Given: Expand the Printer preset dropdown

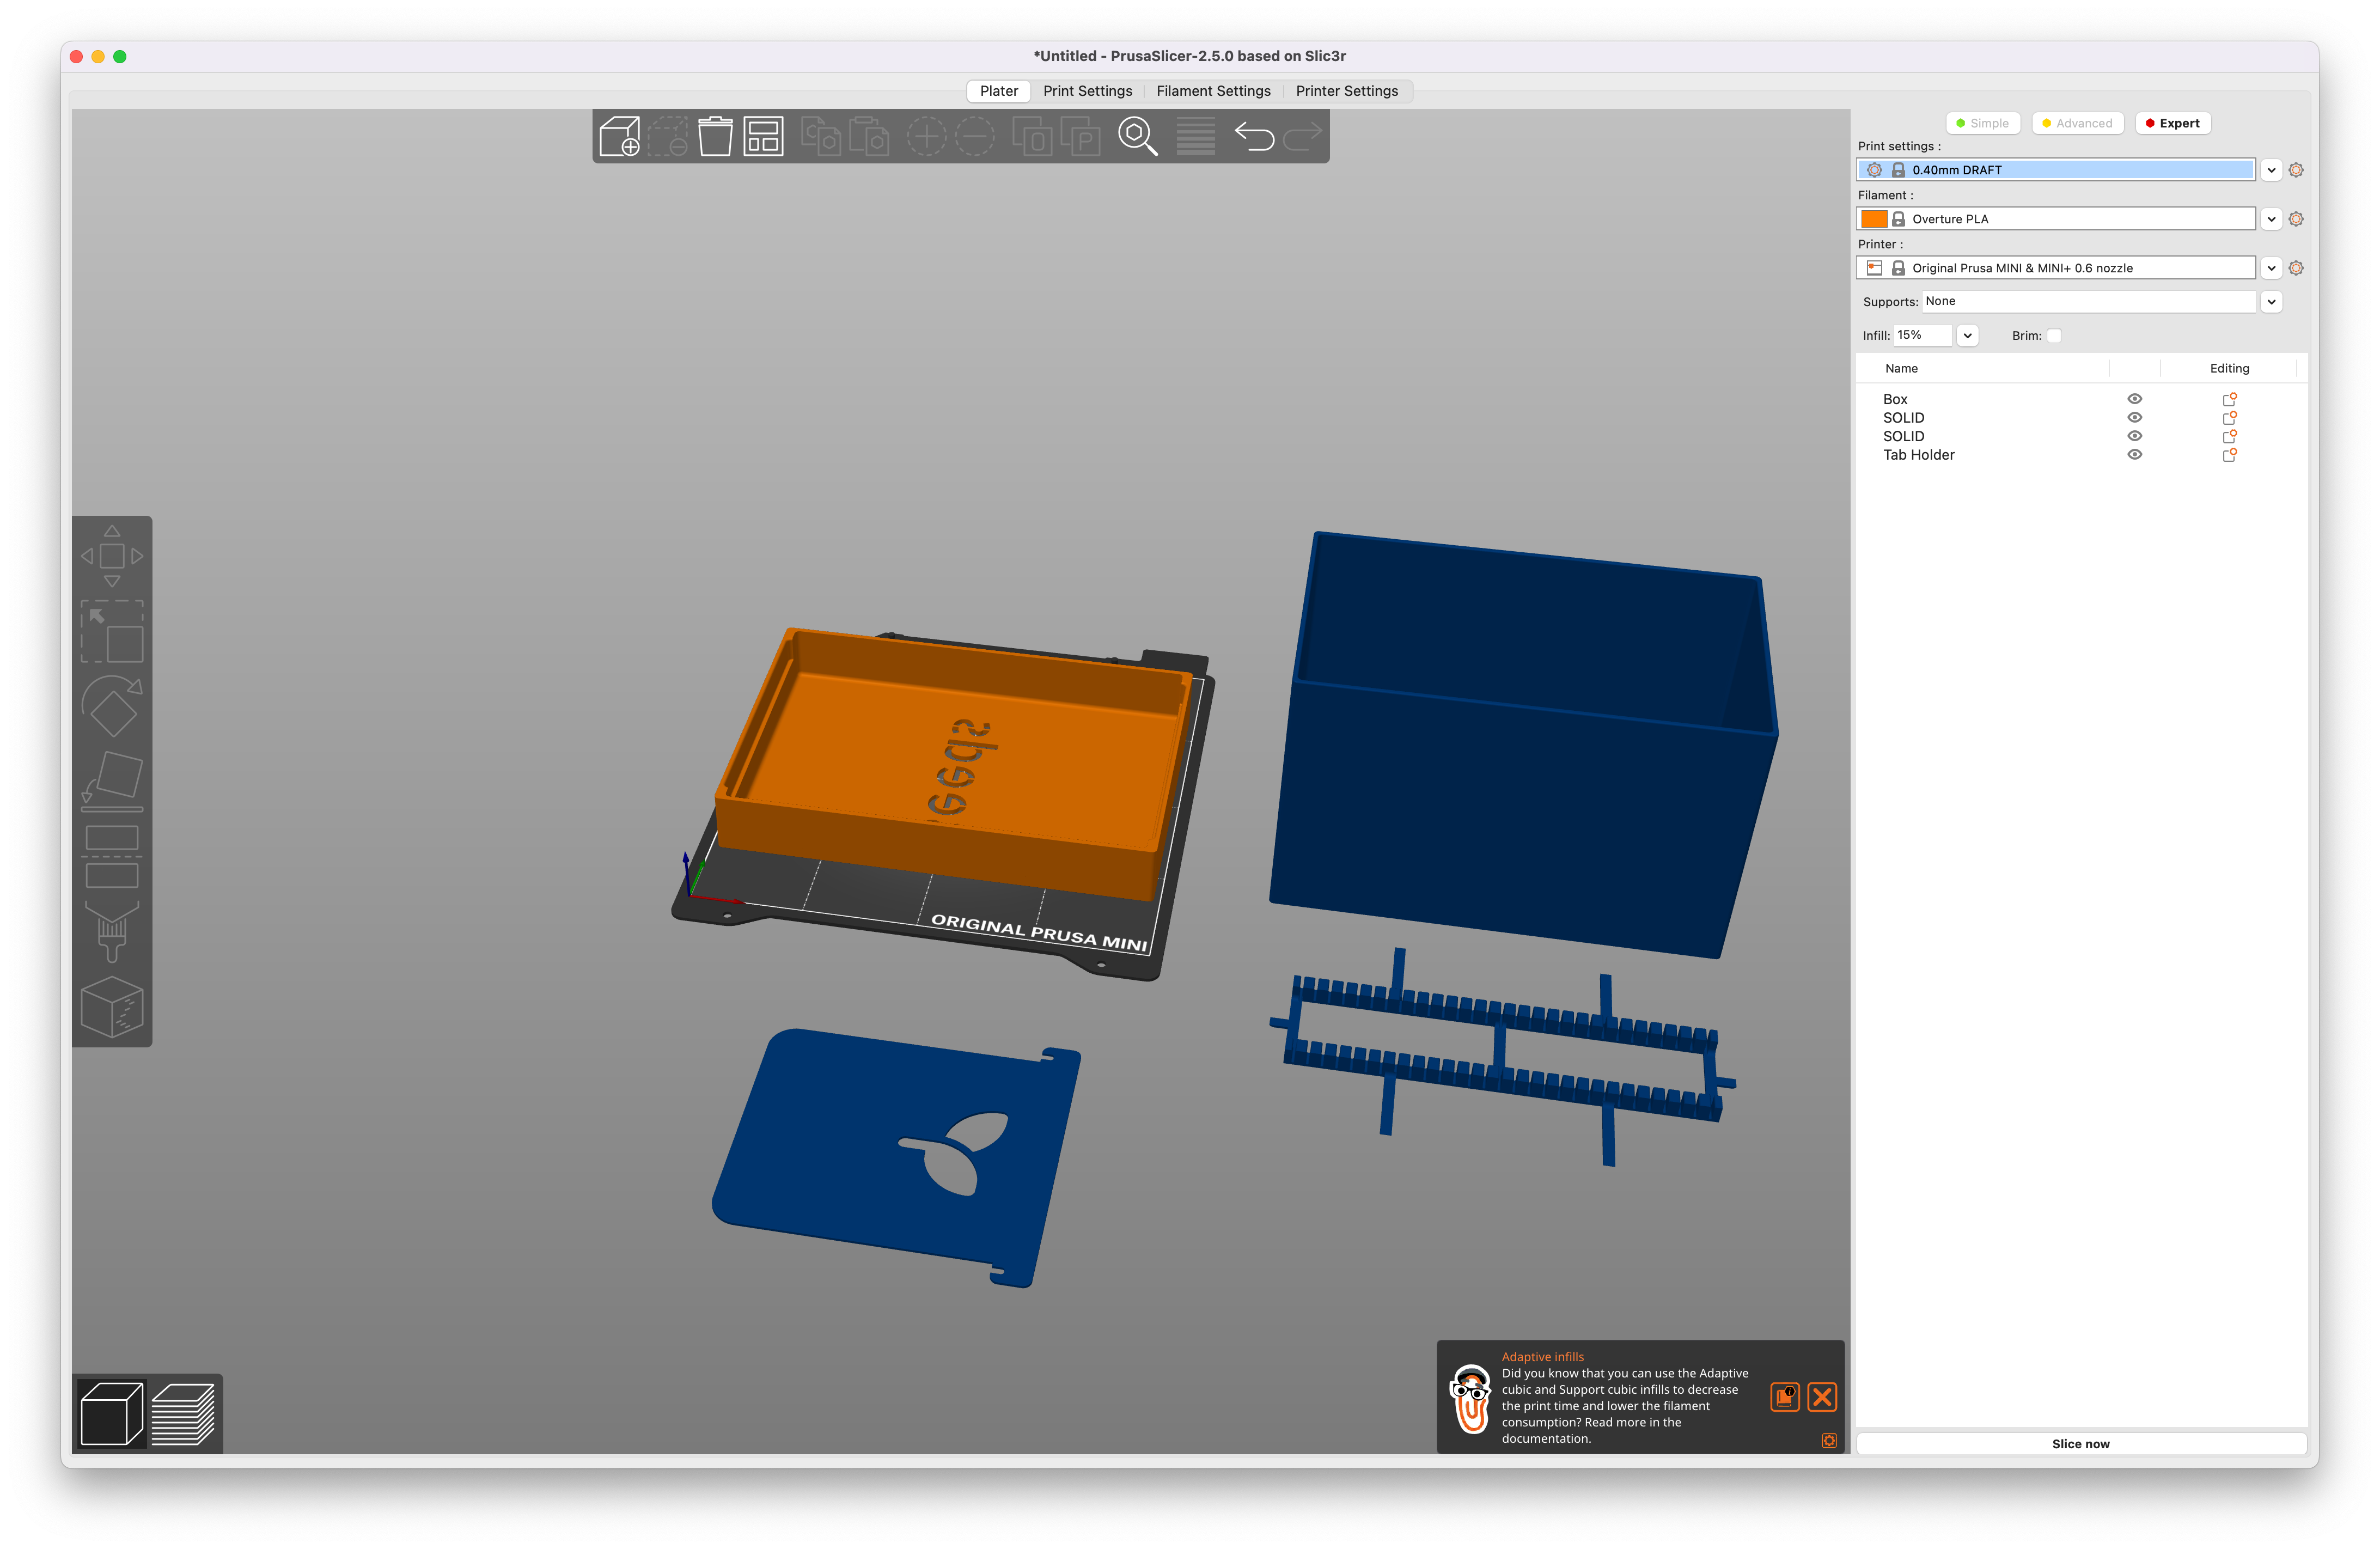Looking at the screenshot, I should 2271,268.
